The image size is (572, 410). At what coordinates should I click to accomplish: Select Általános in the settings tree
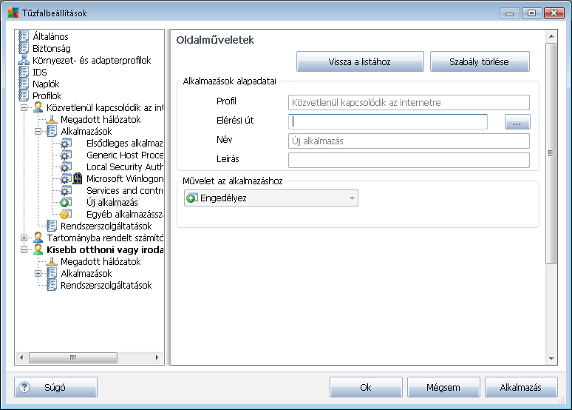[50, 36]
